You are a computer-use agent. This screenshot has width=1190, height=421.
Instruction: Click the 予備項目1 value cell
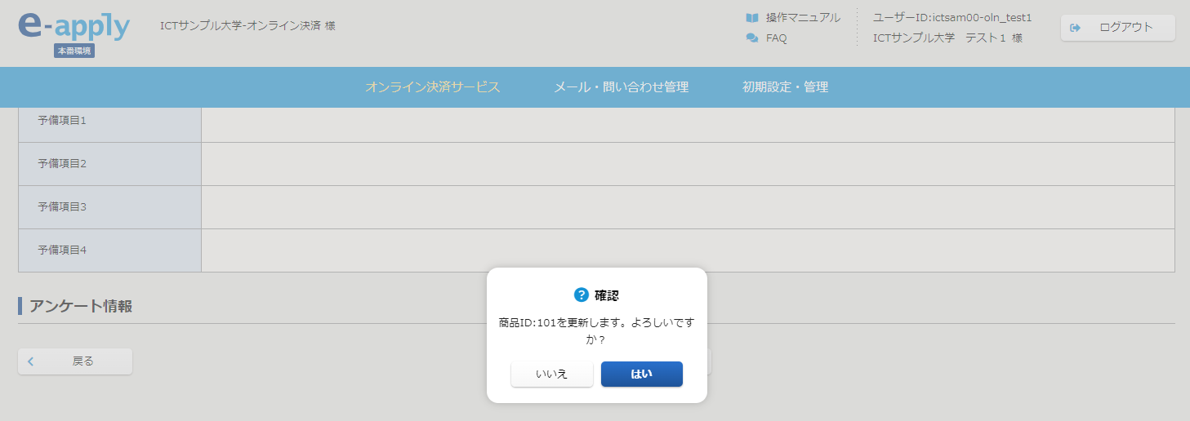coord(687,121)
